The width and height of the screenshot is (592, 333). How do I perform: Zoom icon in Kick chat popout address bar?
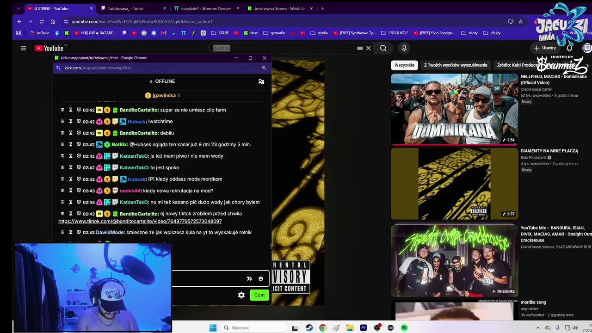click(x=264, y=68)
